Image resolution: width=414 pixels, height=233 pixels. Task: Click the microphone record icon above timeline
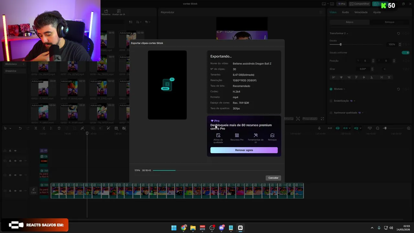[x=319, y=128]
